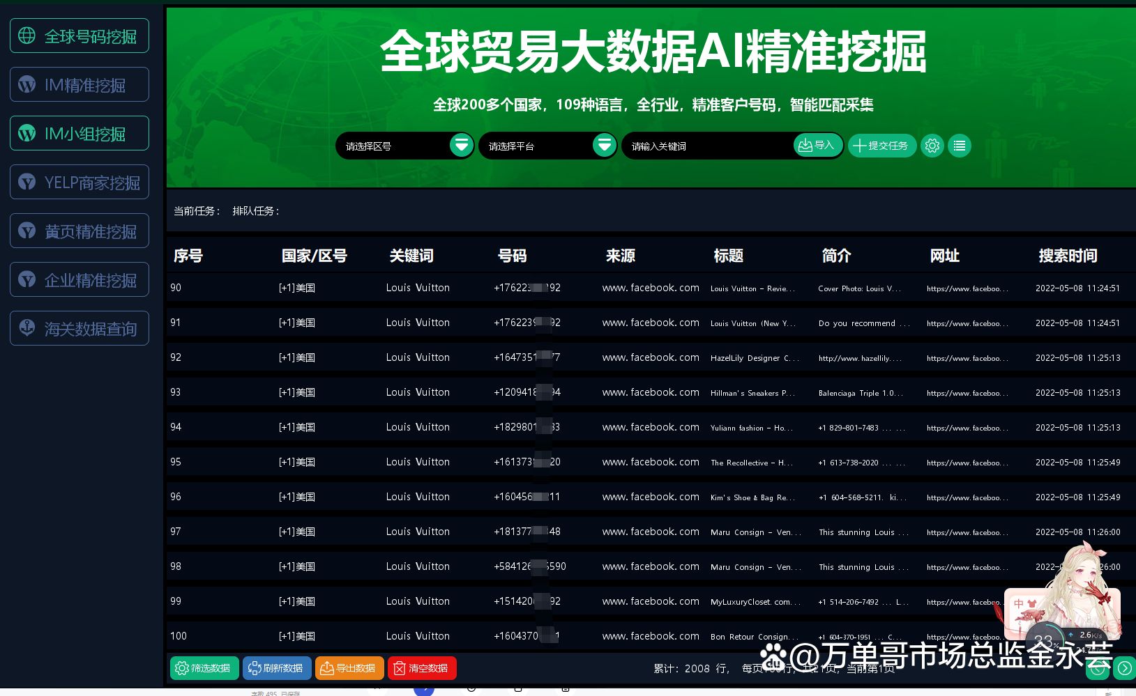Click the globe icon beside 全球号码挖掘
Image resolution: width=1136 pixels, height=696 pixels.
click(x=26, y=36)
